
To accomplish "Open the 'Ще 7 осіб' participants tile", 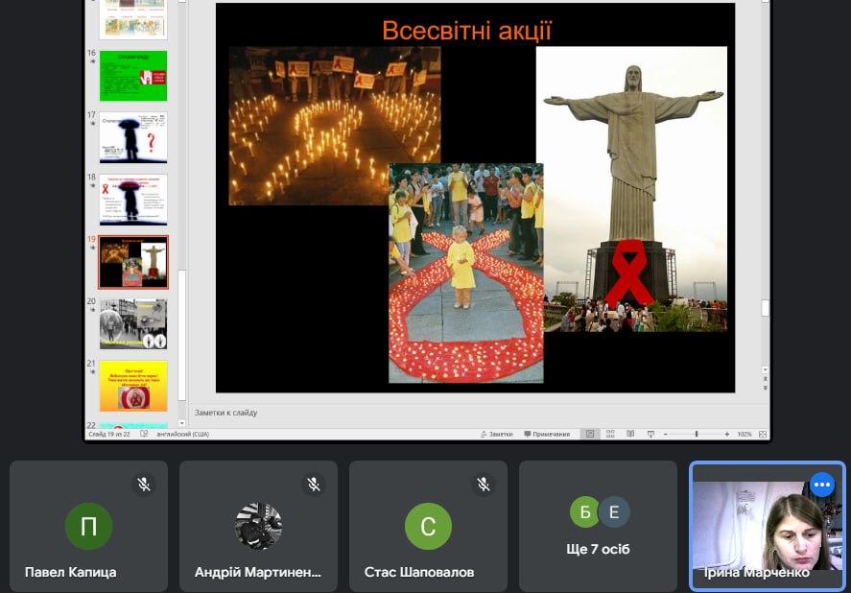I will click(x=598, y=526).
